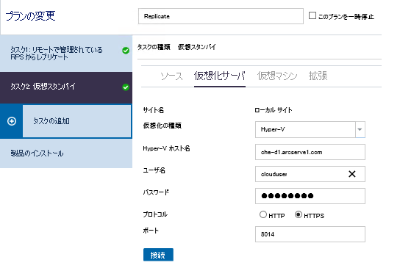Viewport: 400px width, 268px height.
Task: Click green checkmark icon on Task 2
Action: pyautogui.click(x=126, y=87)
